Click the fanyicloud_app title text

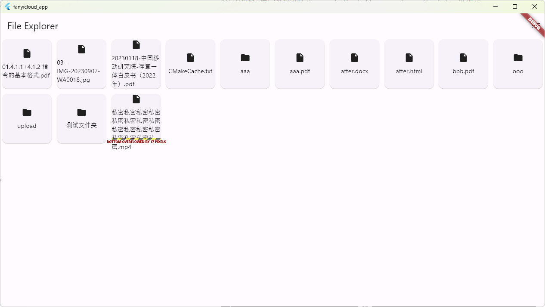click(30, 6)
